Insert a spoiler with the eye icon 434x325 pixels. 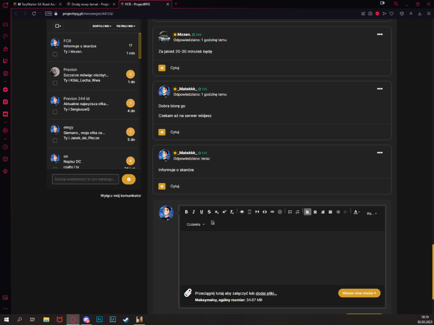242,212
